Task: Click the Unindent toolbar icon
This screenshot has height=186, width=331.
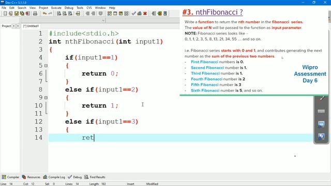Action: pyautogui.click(x=93, y=13)
